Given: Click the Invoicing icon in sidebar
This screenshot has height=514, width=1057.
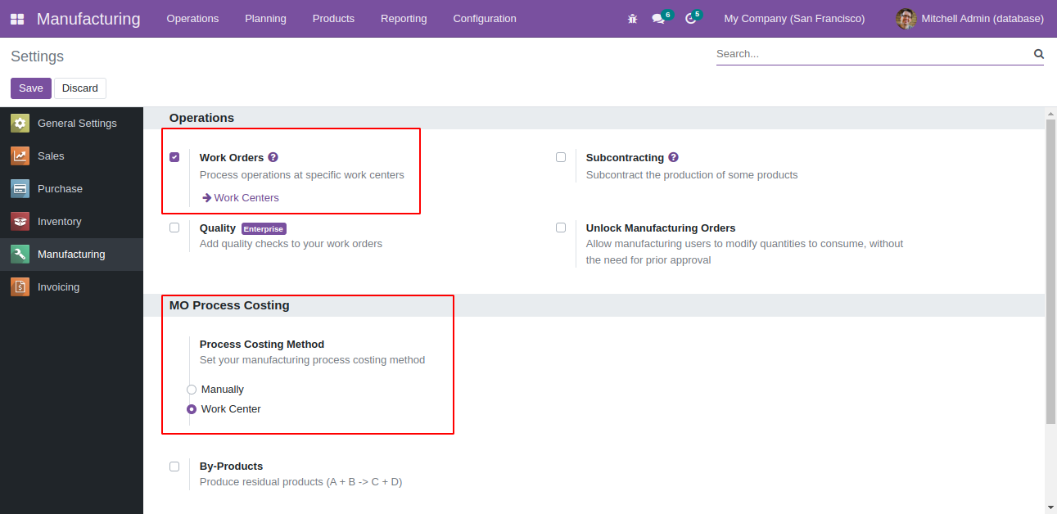Looking at the screenshot, I should [20, 287].
